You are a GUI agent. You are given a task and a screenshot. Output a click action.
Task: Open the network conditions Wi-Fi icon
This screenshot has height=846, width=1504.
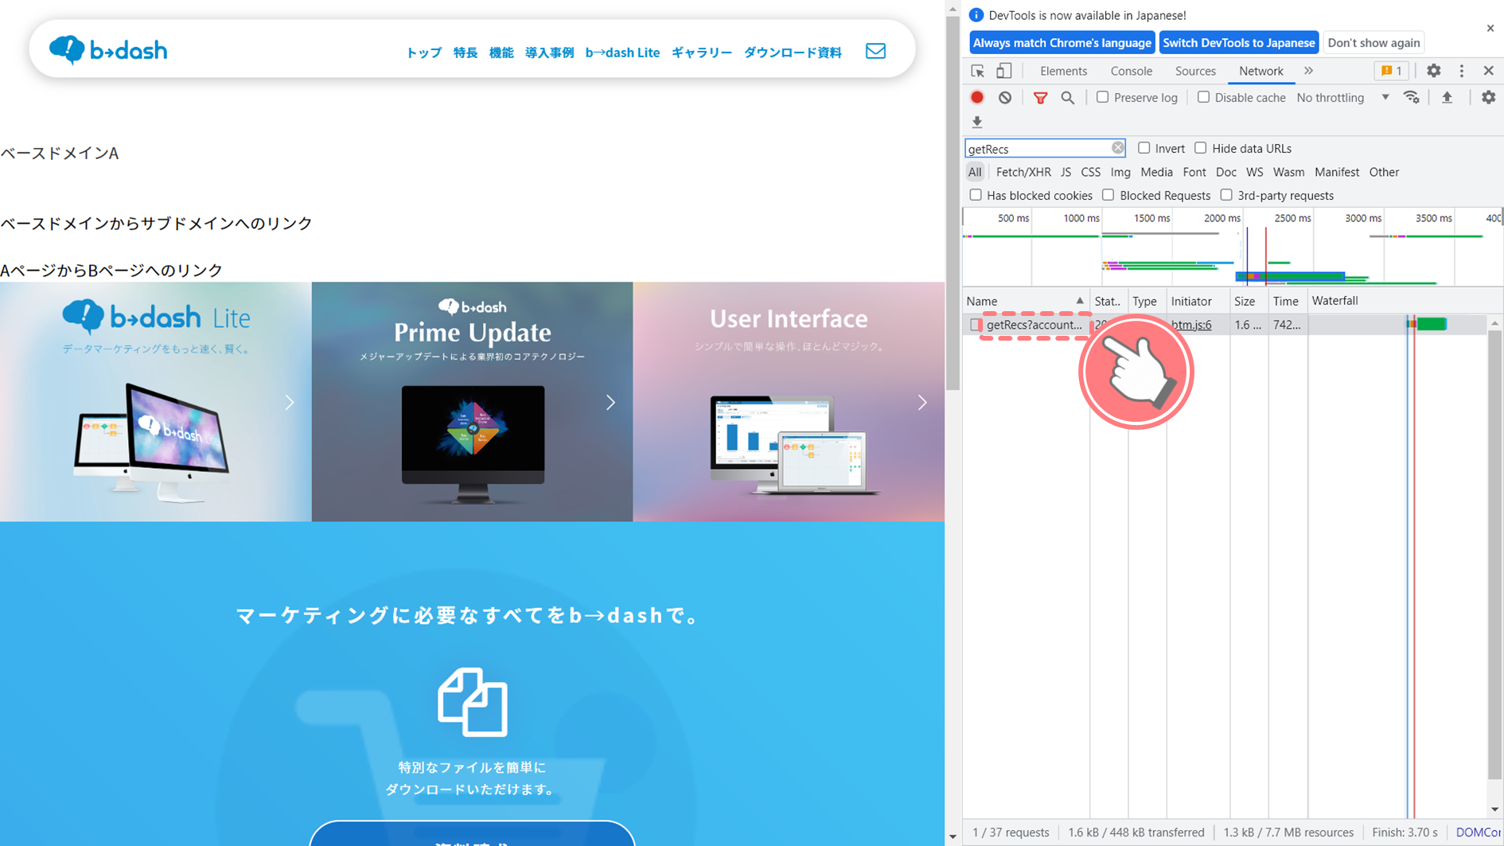(1412, 97)
